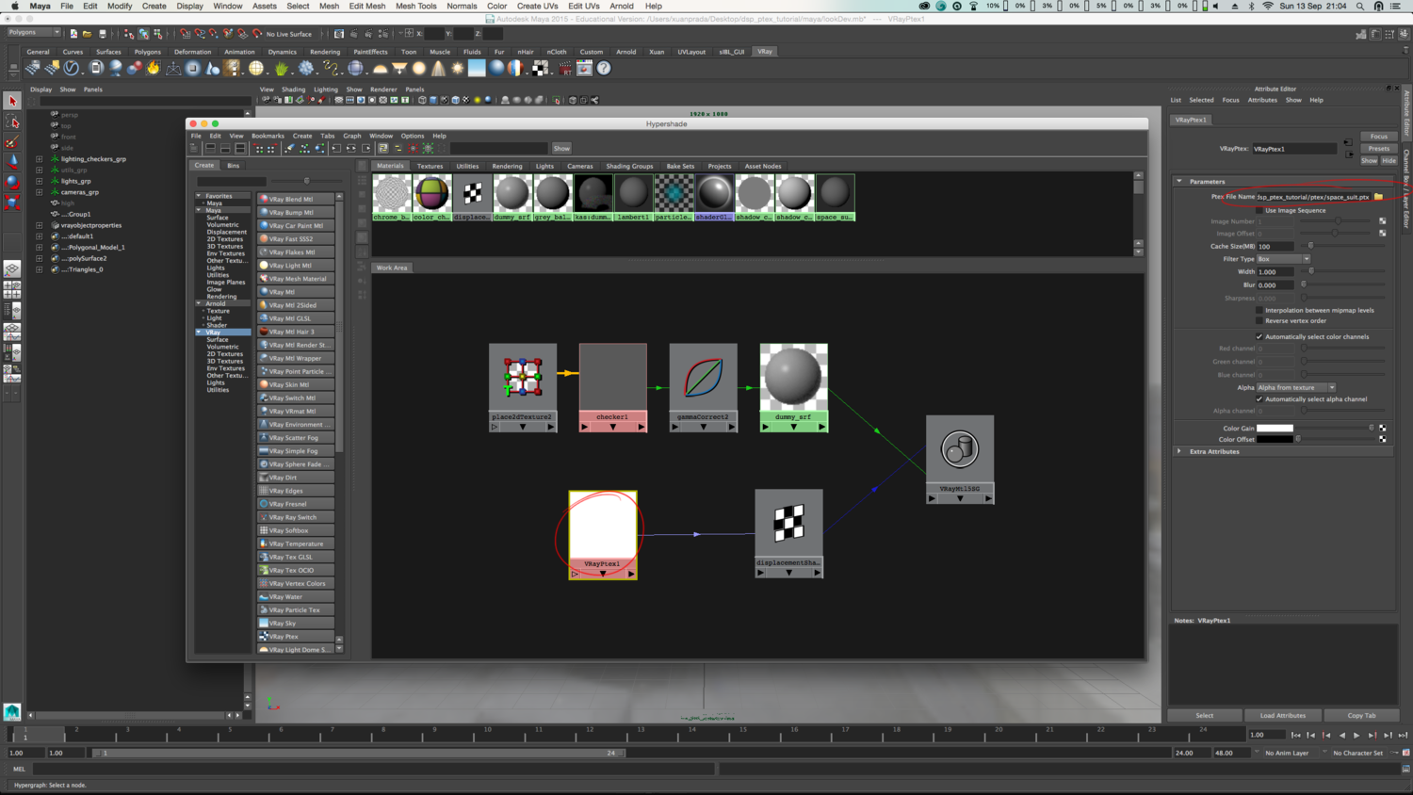Screen dimensions: 1413x795
Task: Click the Paint Selection tool in toolbox
Action: [x=12, y=142]
